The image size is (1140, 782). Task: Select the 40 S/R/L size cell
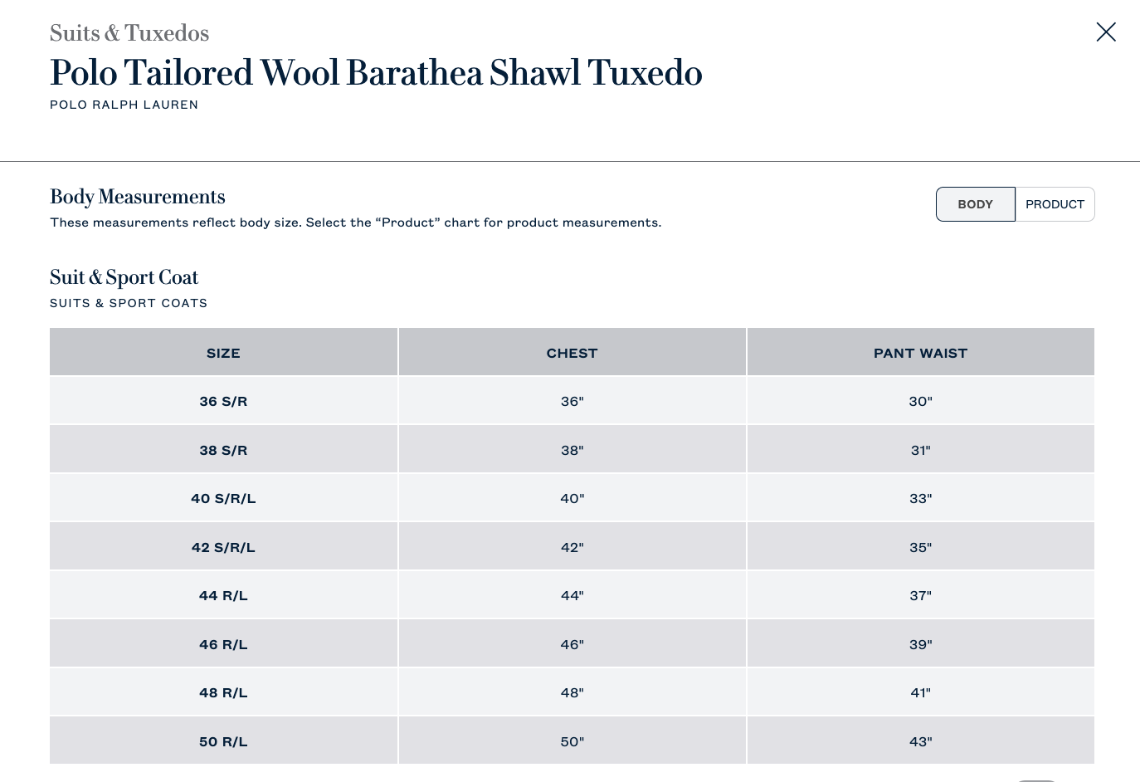click(223, 498)
